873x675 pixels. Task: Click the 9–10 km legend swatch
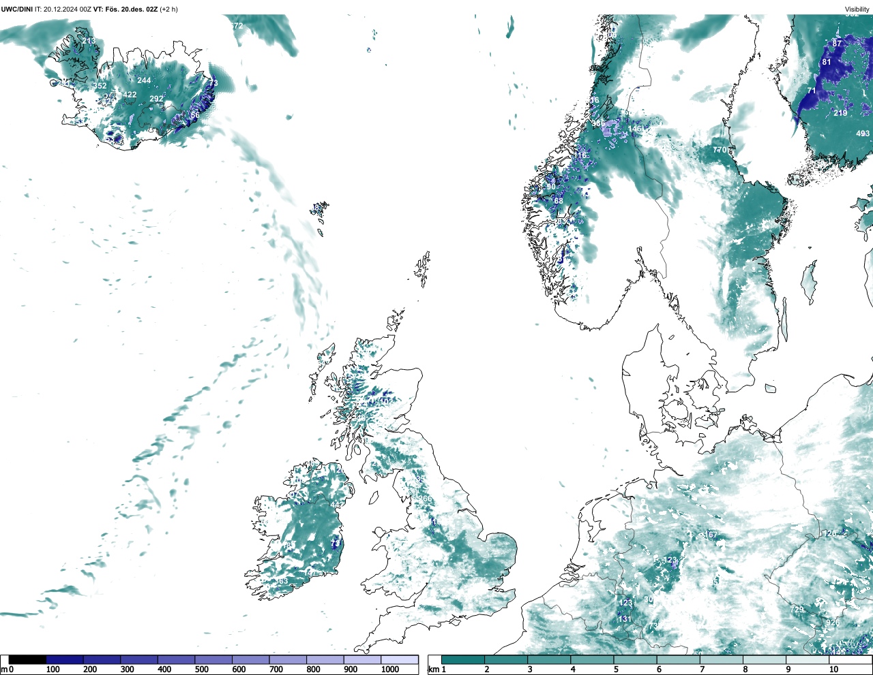click(x=807, y=660)
